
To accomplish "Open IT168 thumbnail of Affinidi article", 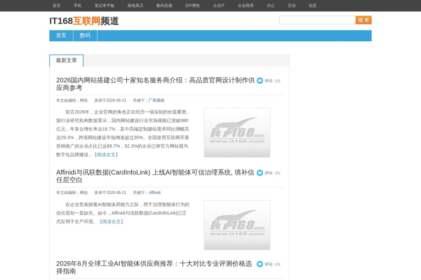I will point(237,225).
